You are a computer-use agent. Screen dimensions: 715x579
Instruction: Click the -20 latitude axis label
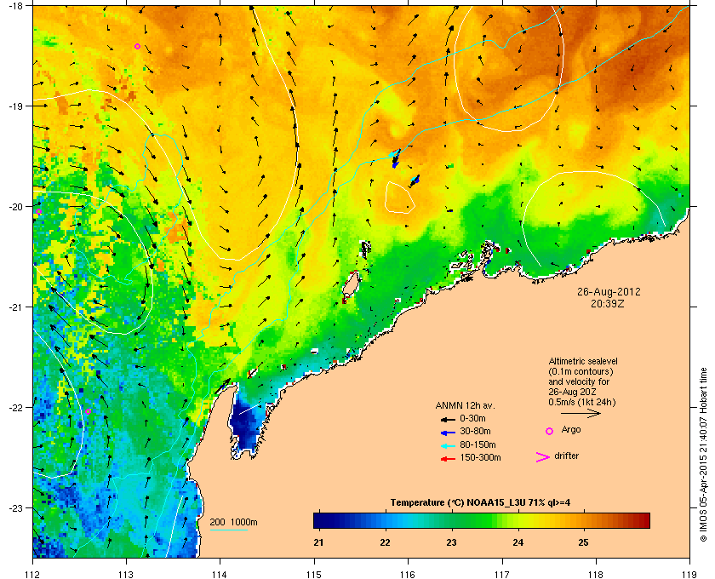15,207
